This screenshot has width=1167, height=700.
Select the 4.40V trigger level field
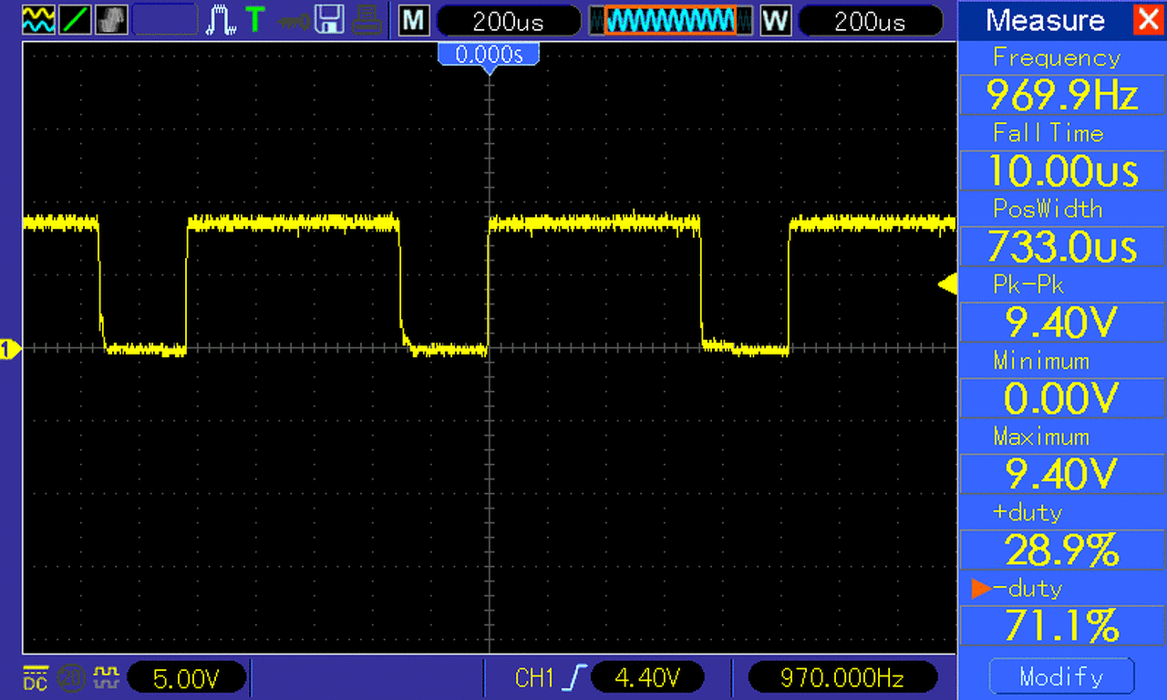pos(647,677)
